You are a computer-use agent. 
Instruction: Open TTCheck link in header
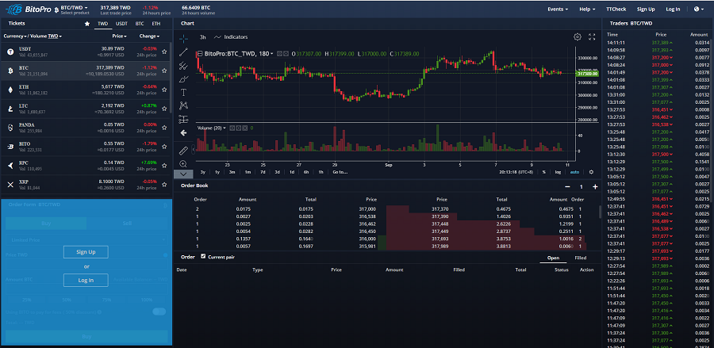(616, 9)
